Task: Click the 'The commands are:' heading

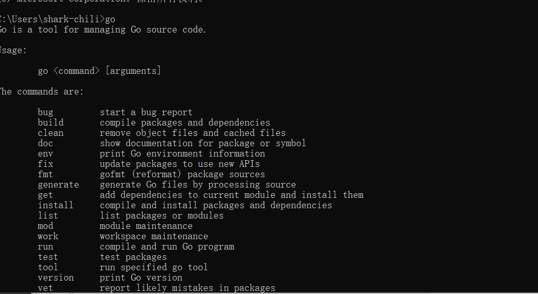Action: (x=41, y=91)
